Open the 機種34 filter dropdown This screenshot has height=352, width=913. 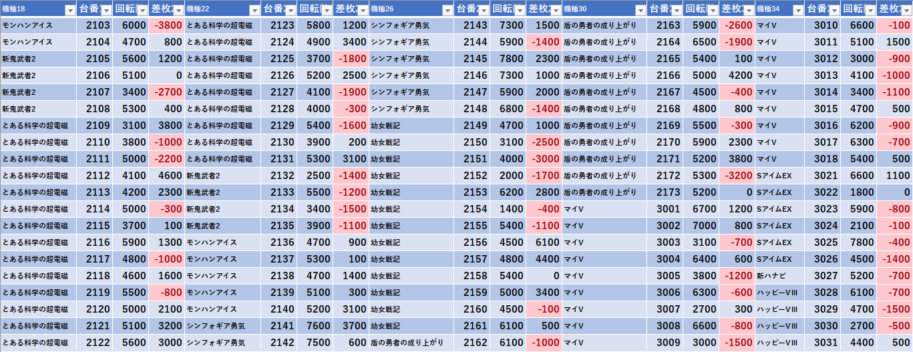797,10
